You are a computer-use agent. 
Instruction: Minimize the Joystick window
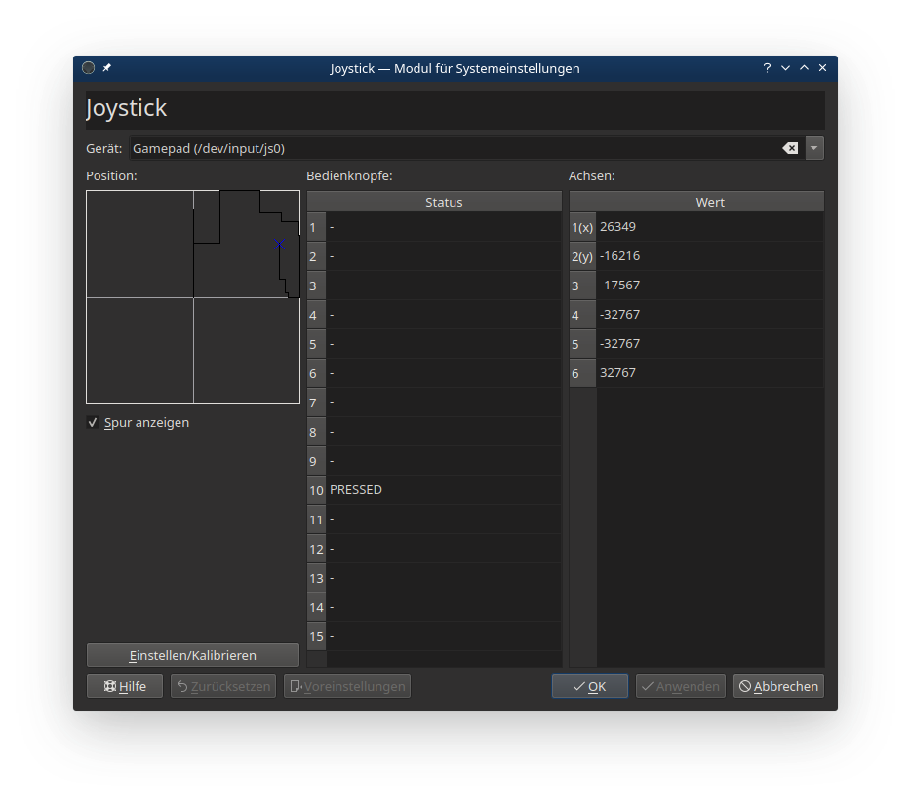tap(785, 68)
